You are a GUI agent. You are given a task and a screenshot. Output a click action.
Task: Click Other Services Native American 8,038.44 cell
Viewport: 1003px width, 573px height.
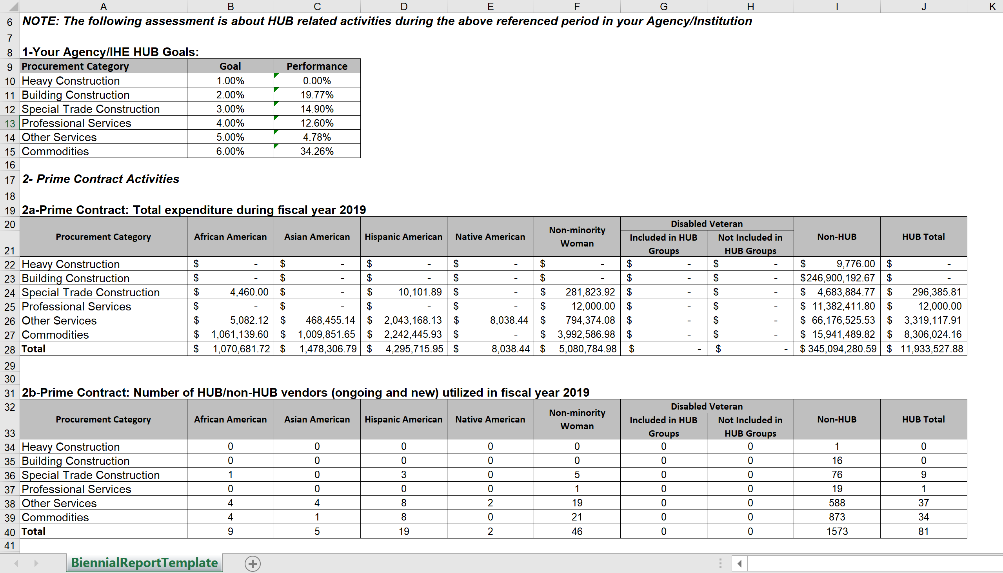[491, 321]
